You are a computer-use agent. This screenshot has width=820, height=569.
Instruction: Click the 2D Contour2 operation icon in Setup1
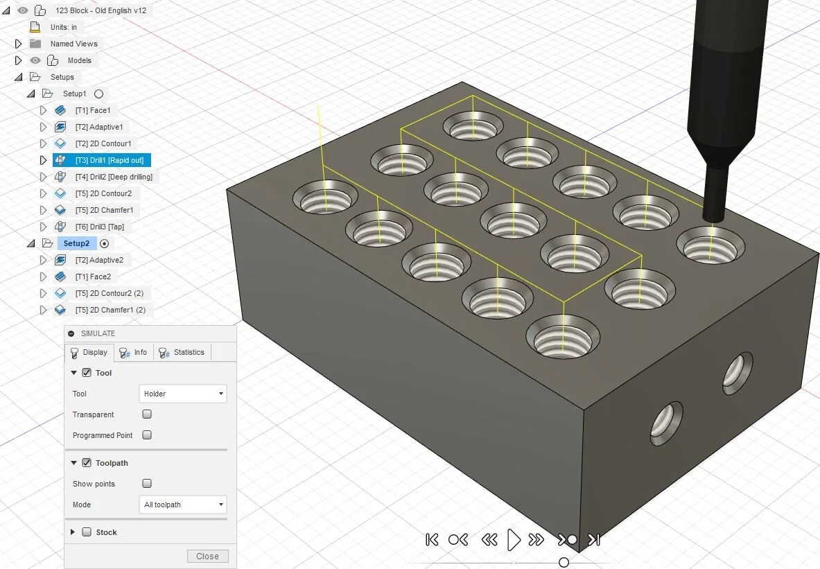click(x=60, y=193)
